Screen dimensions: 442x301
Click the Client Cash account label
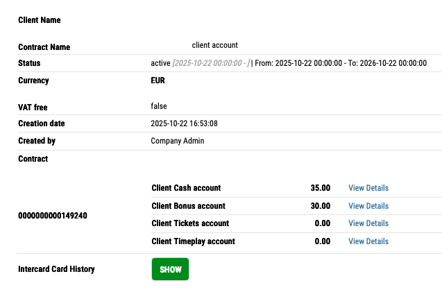point(186,188)
